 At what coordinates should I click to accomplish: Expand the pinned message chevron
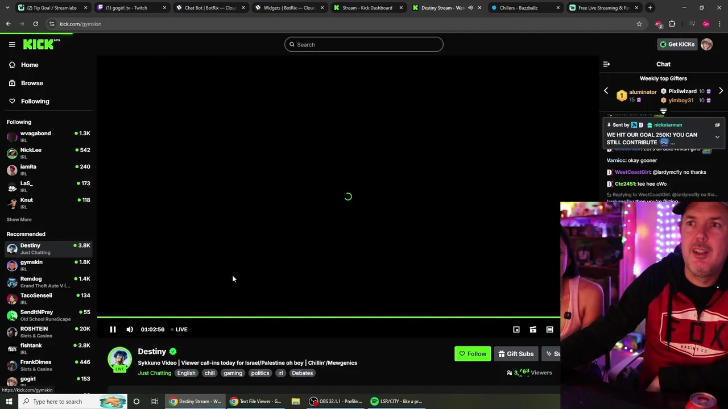pos(717,137)
